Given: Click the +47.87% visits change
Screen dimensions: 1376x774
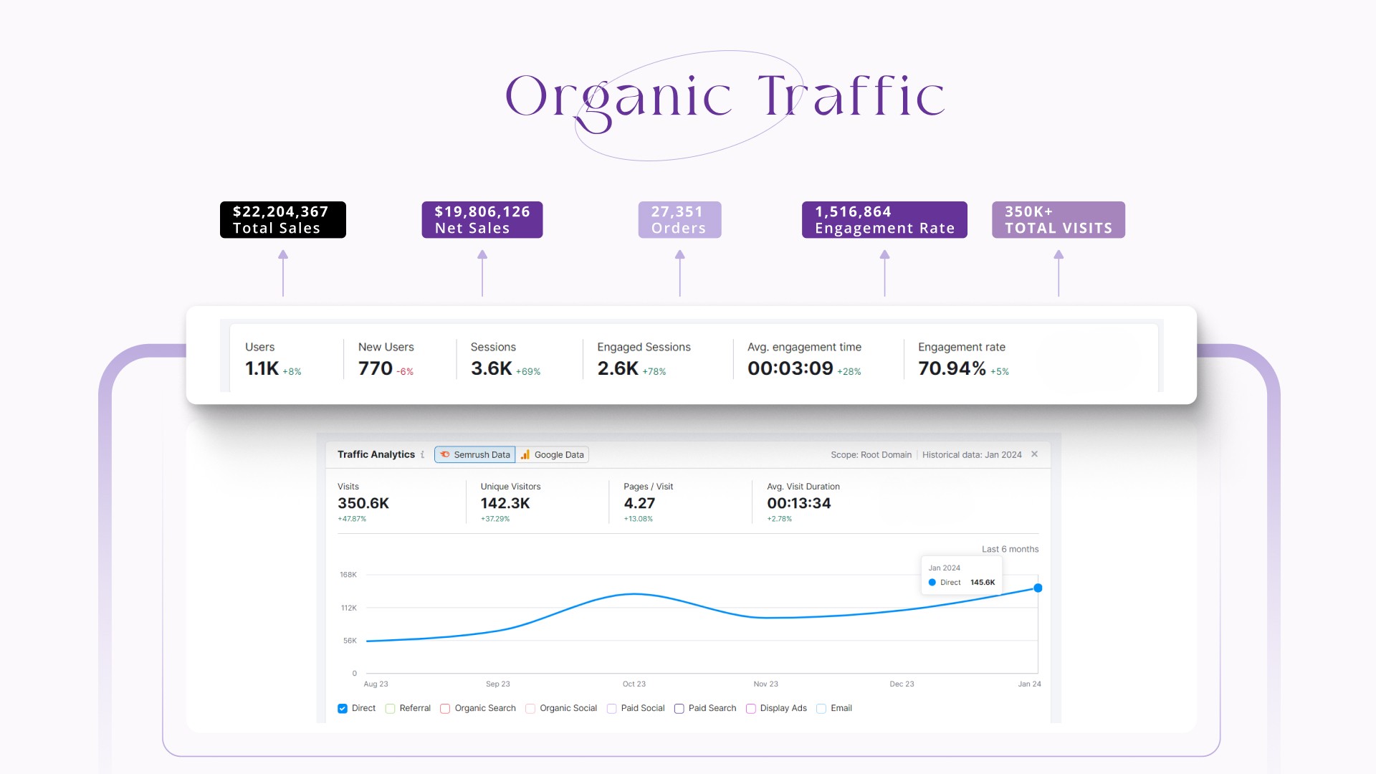Looking at the screenshot, I should click(x=352, y=519).
